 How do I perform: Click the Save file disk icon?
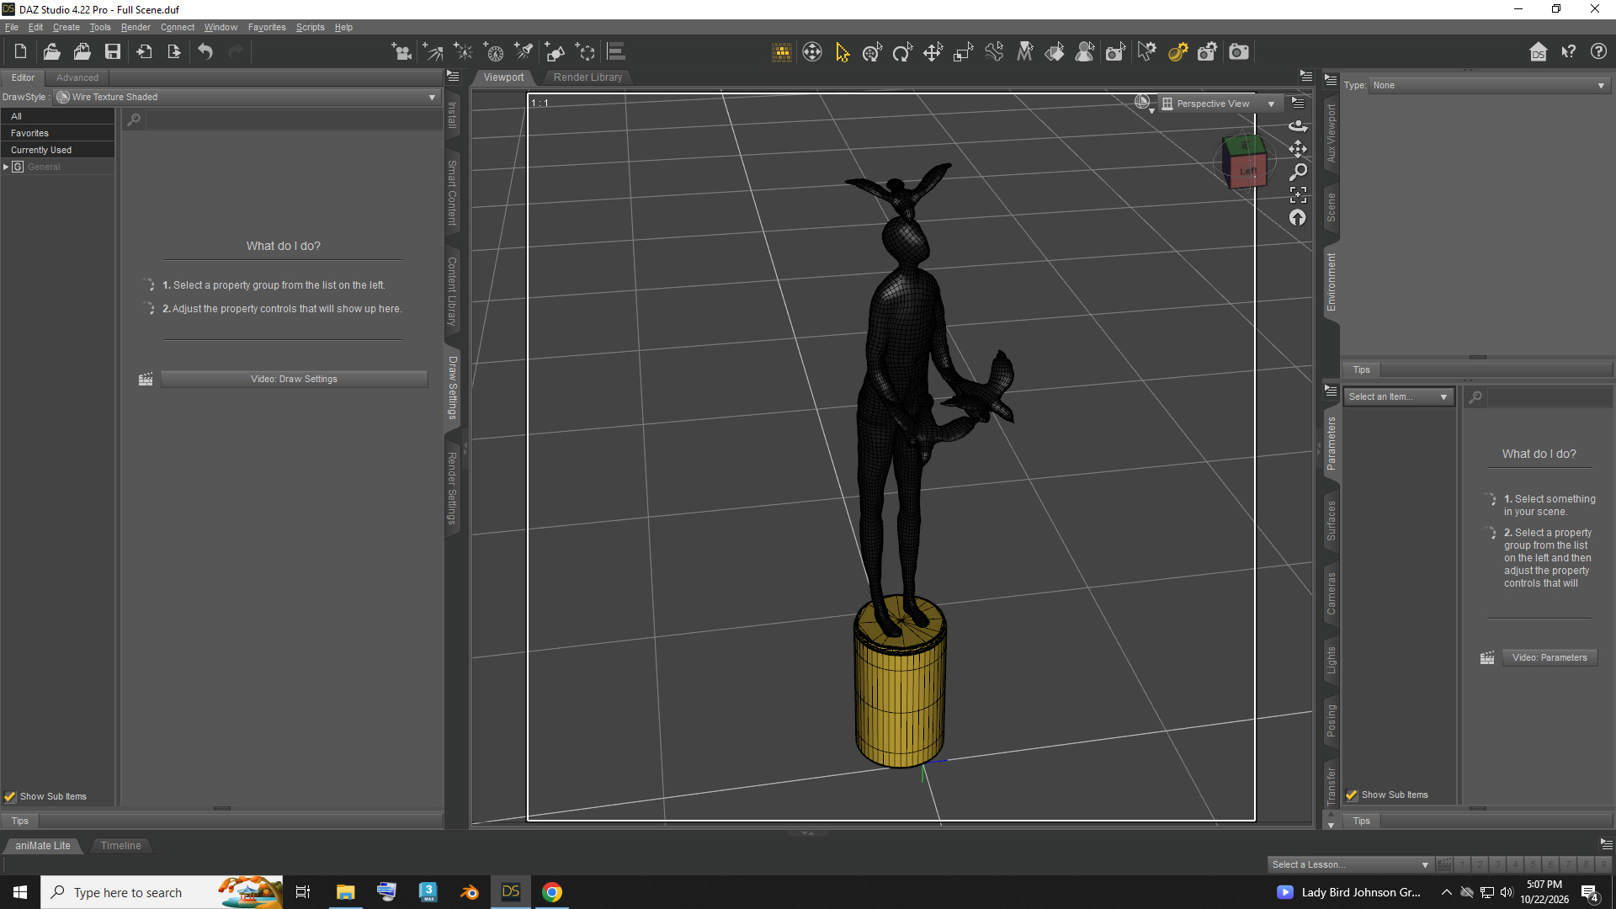tap(112, 52)
